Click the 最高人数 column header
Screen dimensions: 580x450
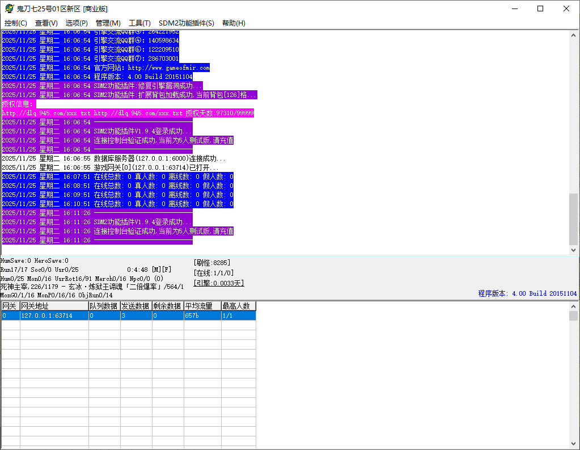tap(238, 306)
